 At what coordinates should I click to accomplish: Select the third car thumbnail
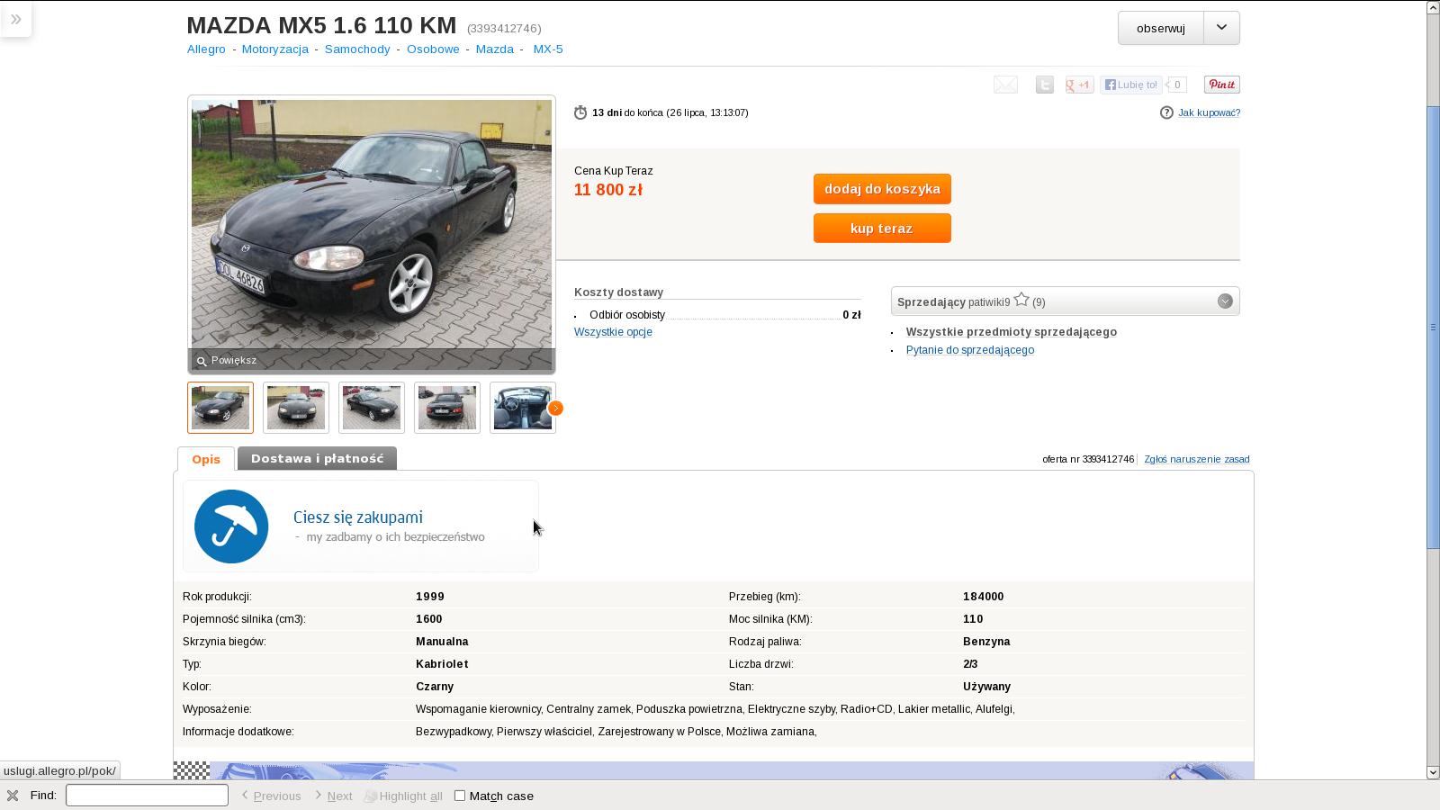372,408
